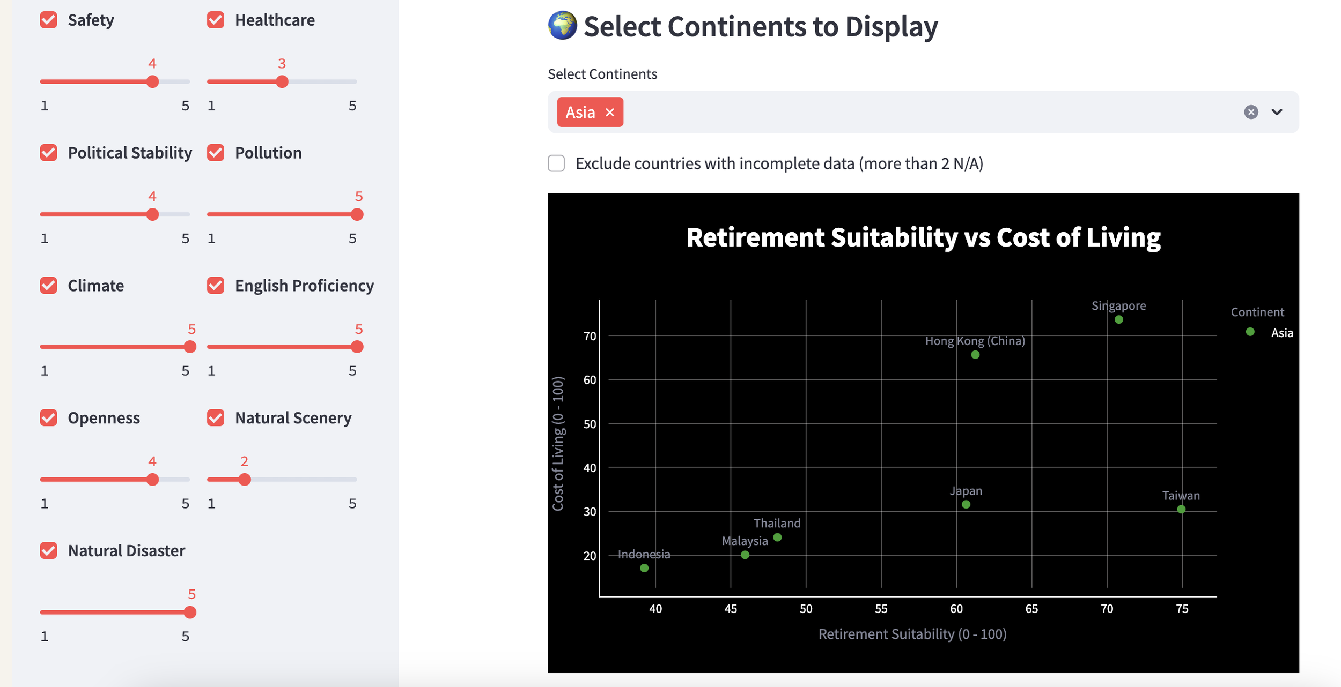Screen dimensions: 1341x687
Task: Click the Japan data point in chart
Action: 966,504
